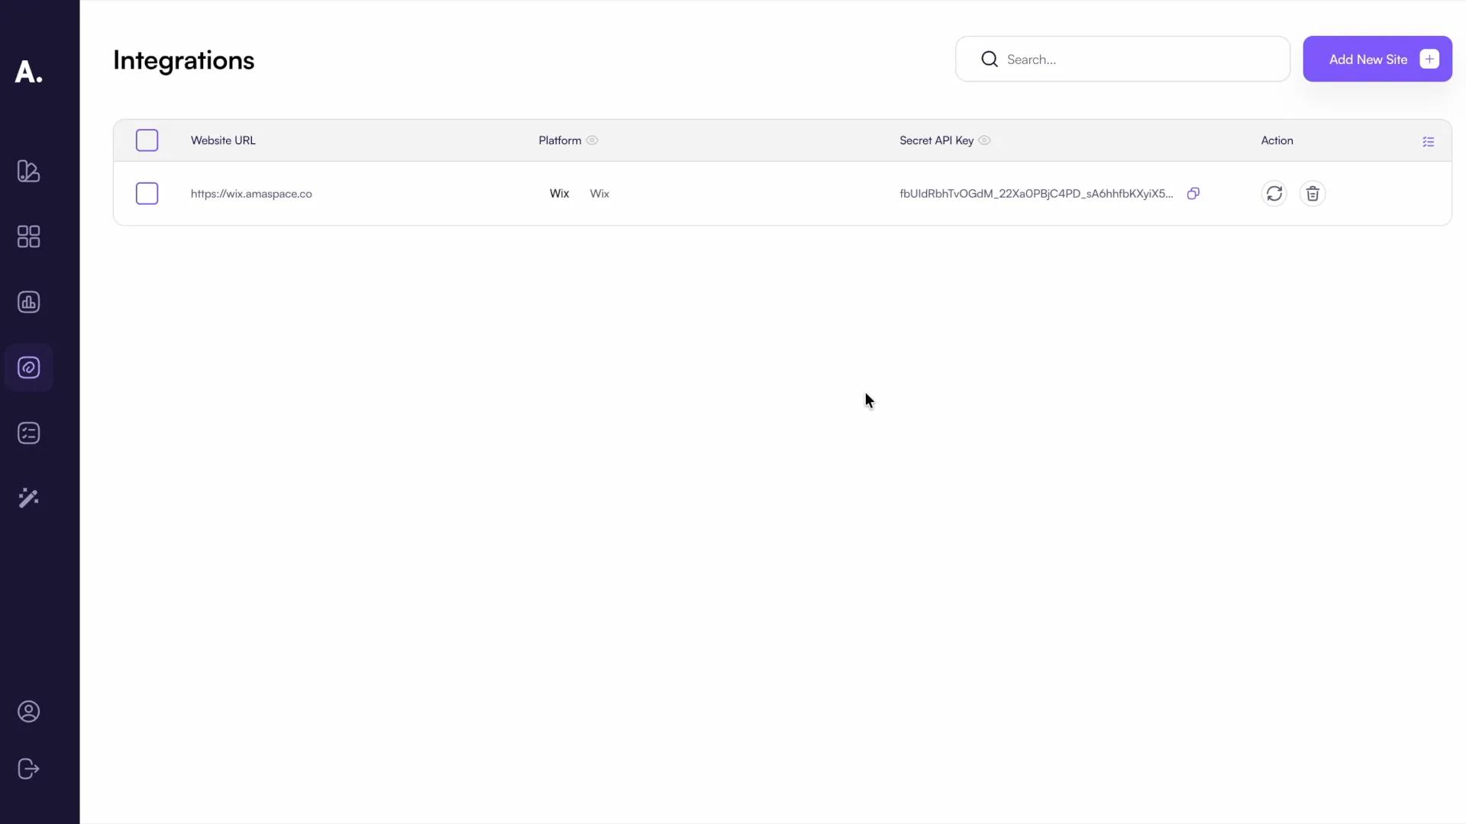The image size is (1466, 824).
Task: Open the checklist tasks icon in sidebar
Action: [x=28, y=433]
